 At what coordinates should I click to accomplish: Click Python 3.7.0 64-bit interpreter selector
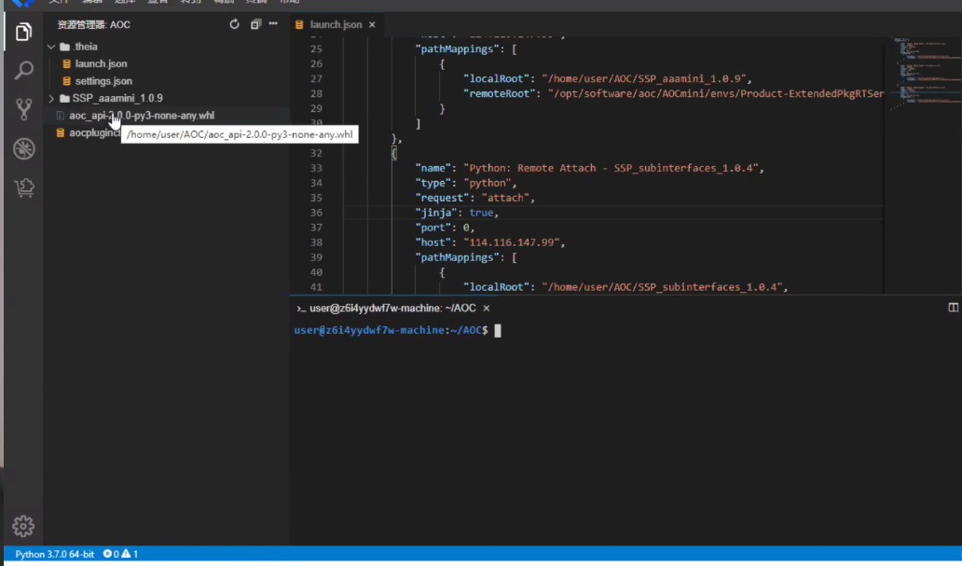[x=54, y=554]
